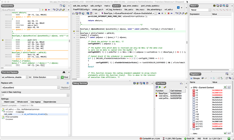Screen dimensions: 234x140
Task: Click the xQueueReceive address input field
Action: pyautogui.click(x=20, y=10)
